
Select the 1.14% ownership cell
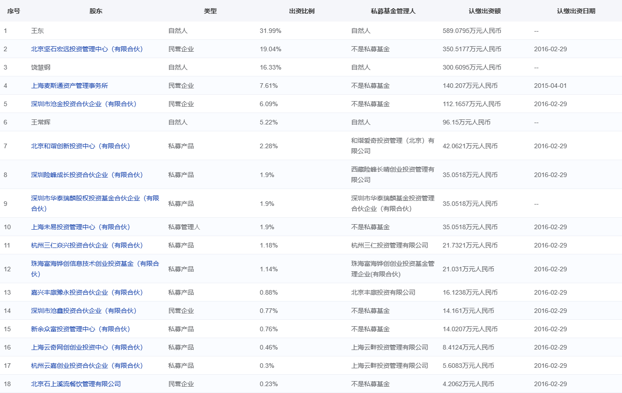point(269,269)
